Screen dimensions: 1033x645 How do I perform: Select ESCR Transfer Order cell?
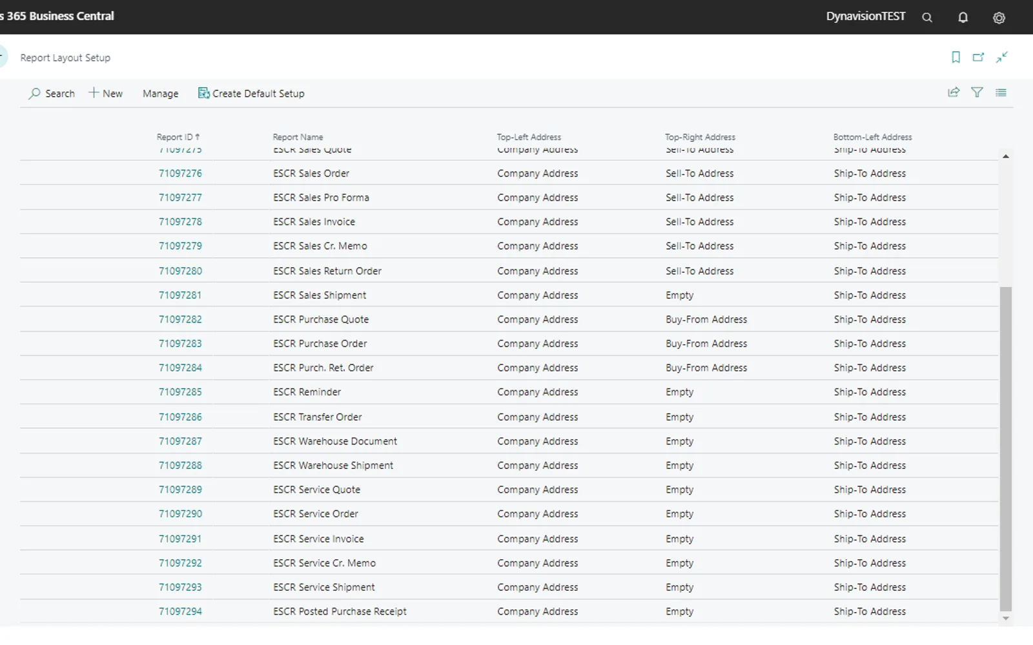[x=318, y=417]
